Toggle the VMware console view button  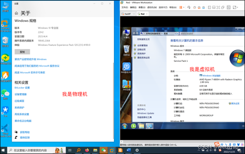228,7
